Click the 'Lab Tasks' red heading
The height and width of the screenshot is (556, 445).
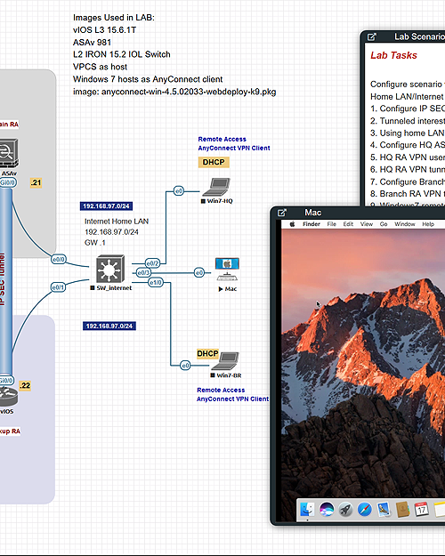pyautogui.click(x=393, y=55)
